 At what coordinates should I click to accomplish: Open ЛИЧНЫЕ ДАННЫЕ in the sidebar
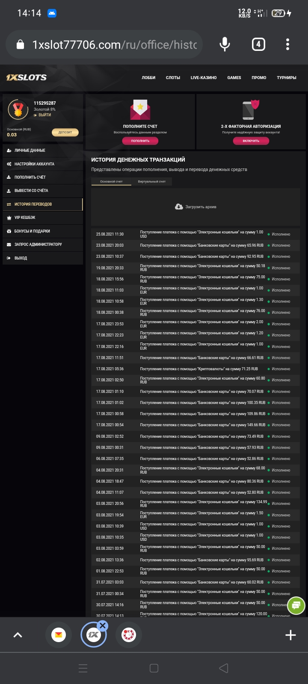tap(30, 150)
